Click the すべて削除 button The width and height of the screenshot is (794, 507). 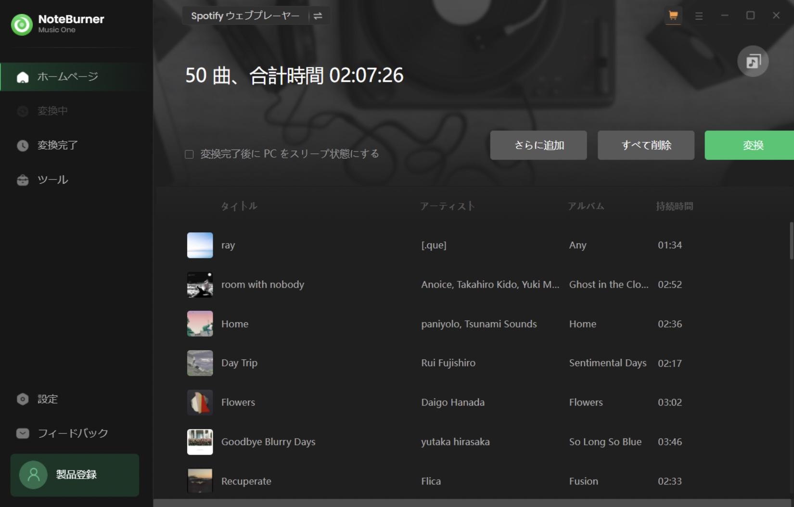646,145
